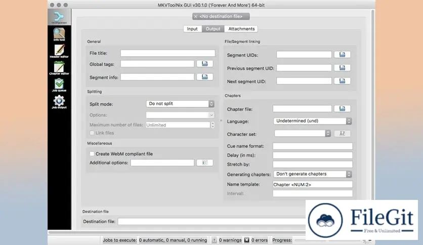Screen dimensions: 423x245
Task: Click the character set preview button
Action: point(343,134)
